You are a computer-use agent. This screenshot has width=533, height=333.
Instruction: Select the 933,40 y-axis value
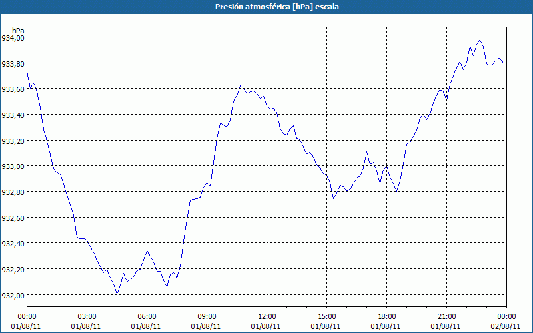[13, 115]
